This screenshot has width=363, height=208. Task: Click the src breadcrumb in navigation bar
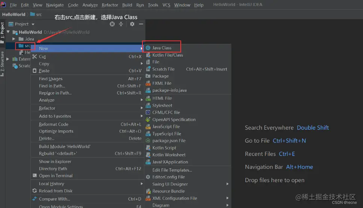(36, 14)
